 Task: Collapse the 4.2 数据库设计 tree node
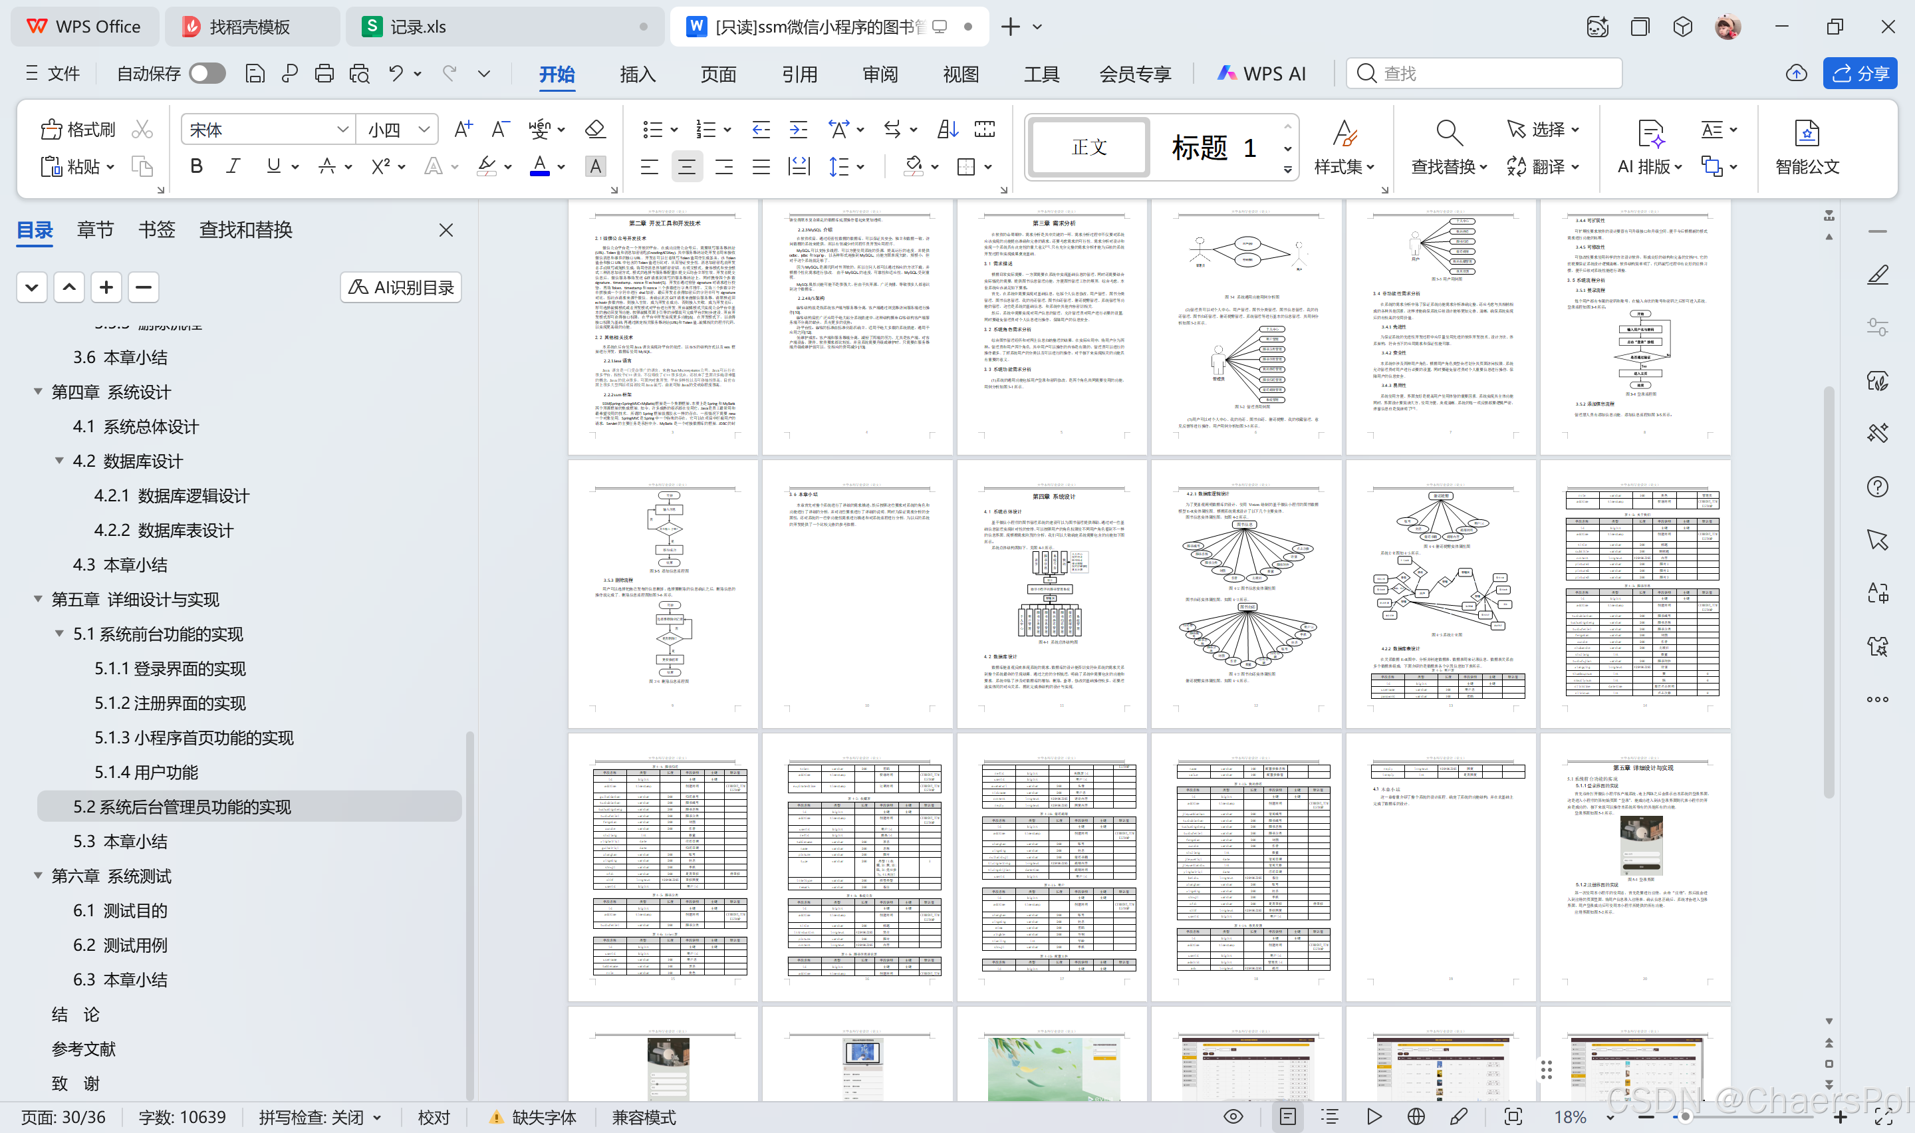[59, 460]
